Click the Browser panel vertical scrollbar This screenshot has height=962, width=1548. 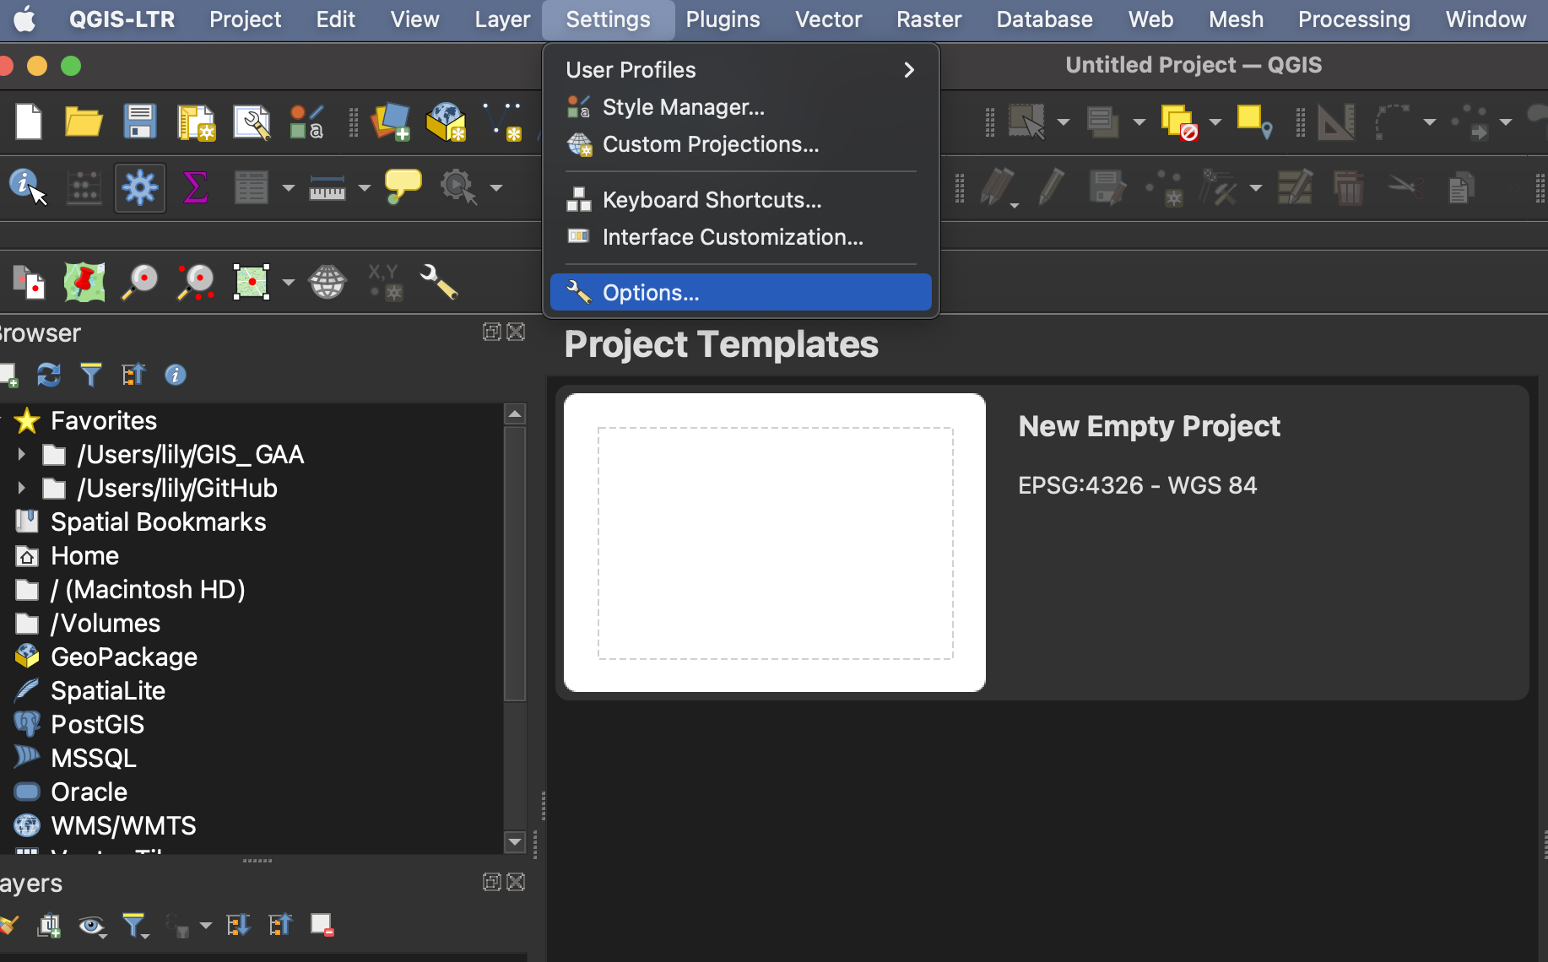[x=515, y=565]
